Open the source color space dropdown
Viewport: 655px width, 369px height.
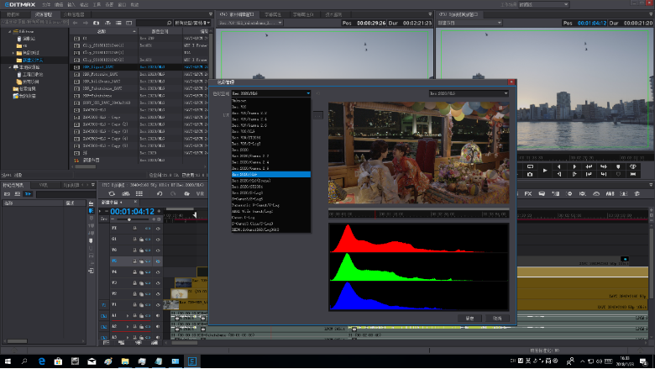(270, 93)
